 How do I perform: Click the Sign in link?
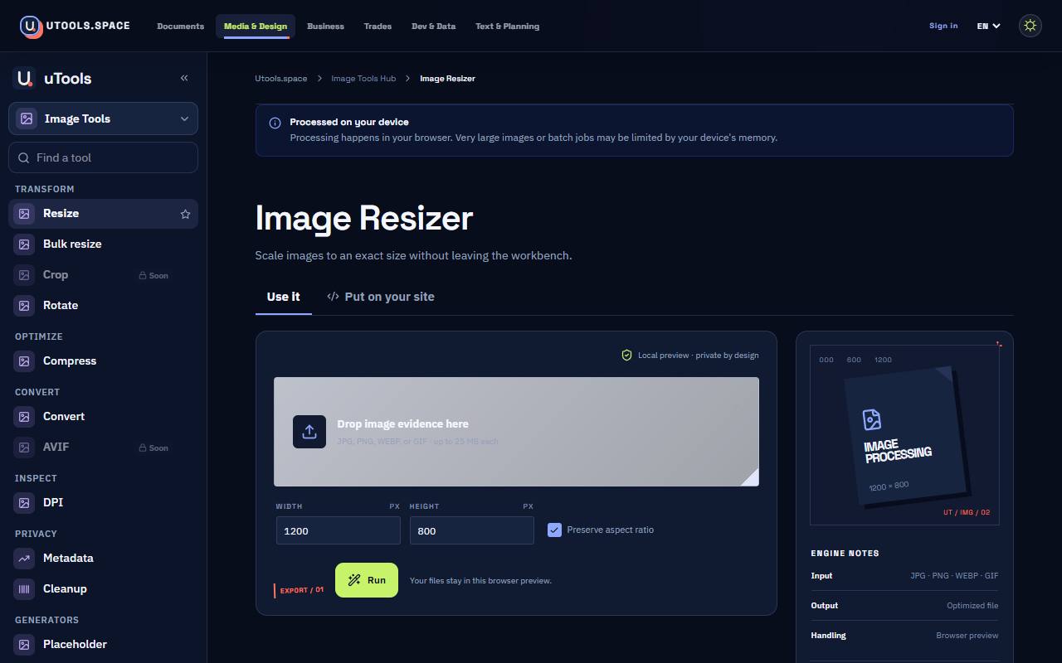943,26
